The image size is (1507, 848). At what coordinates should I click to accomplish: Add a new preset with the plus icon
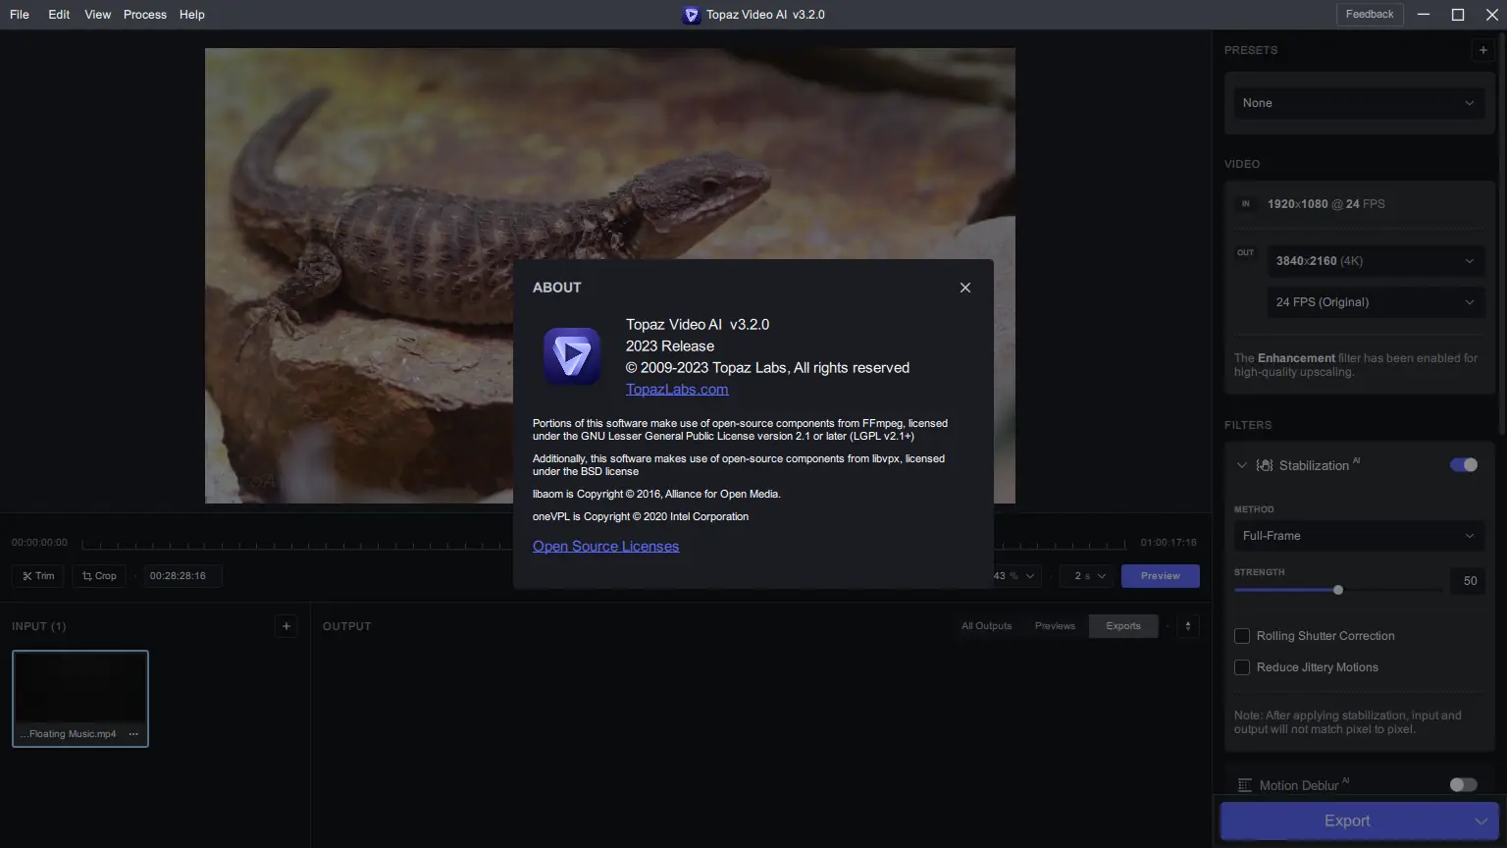[1482, 50]
